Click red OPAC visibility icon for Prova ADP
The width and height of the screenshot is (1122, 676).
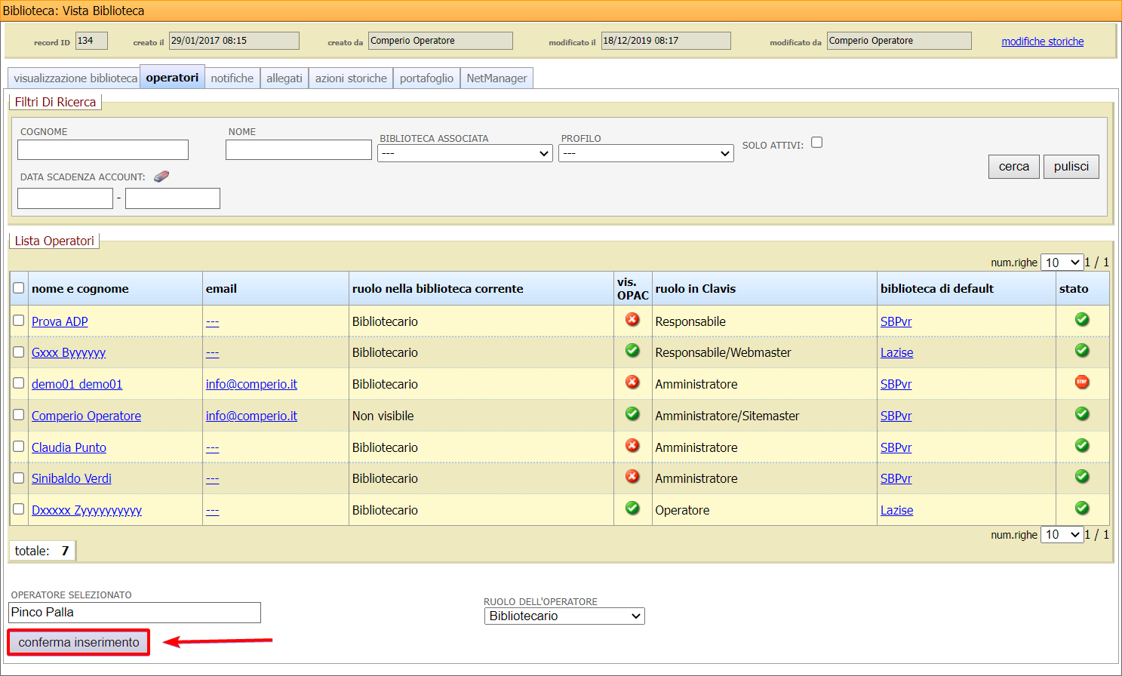tap(632, 319)
